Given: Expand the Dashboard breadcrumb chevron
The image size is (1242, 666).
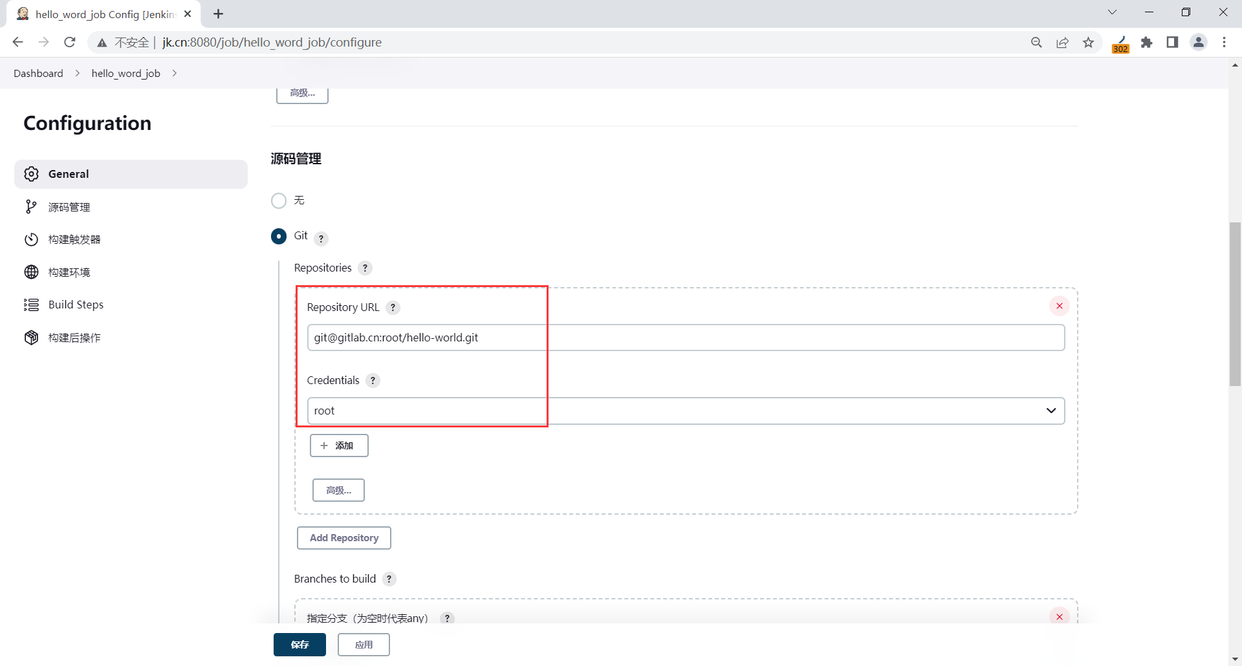Looking at the screenshot, I should tap(78, 73).
